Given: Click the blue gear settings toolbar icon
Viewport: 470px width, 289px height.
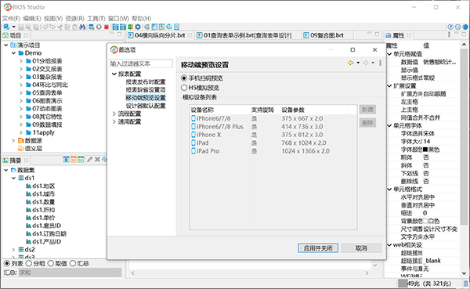Looking at the screenshot, I should [138, 27].
